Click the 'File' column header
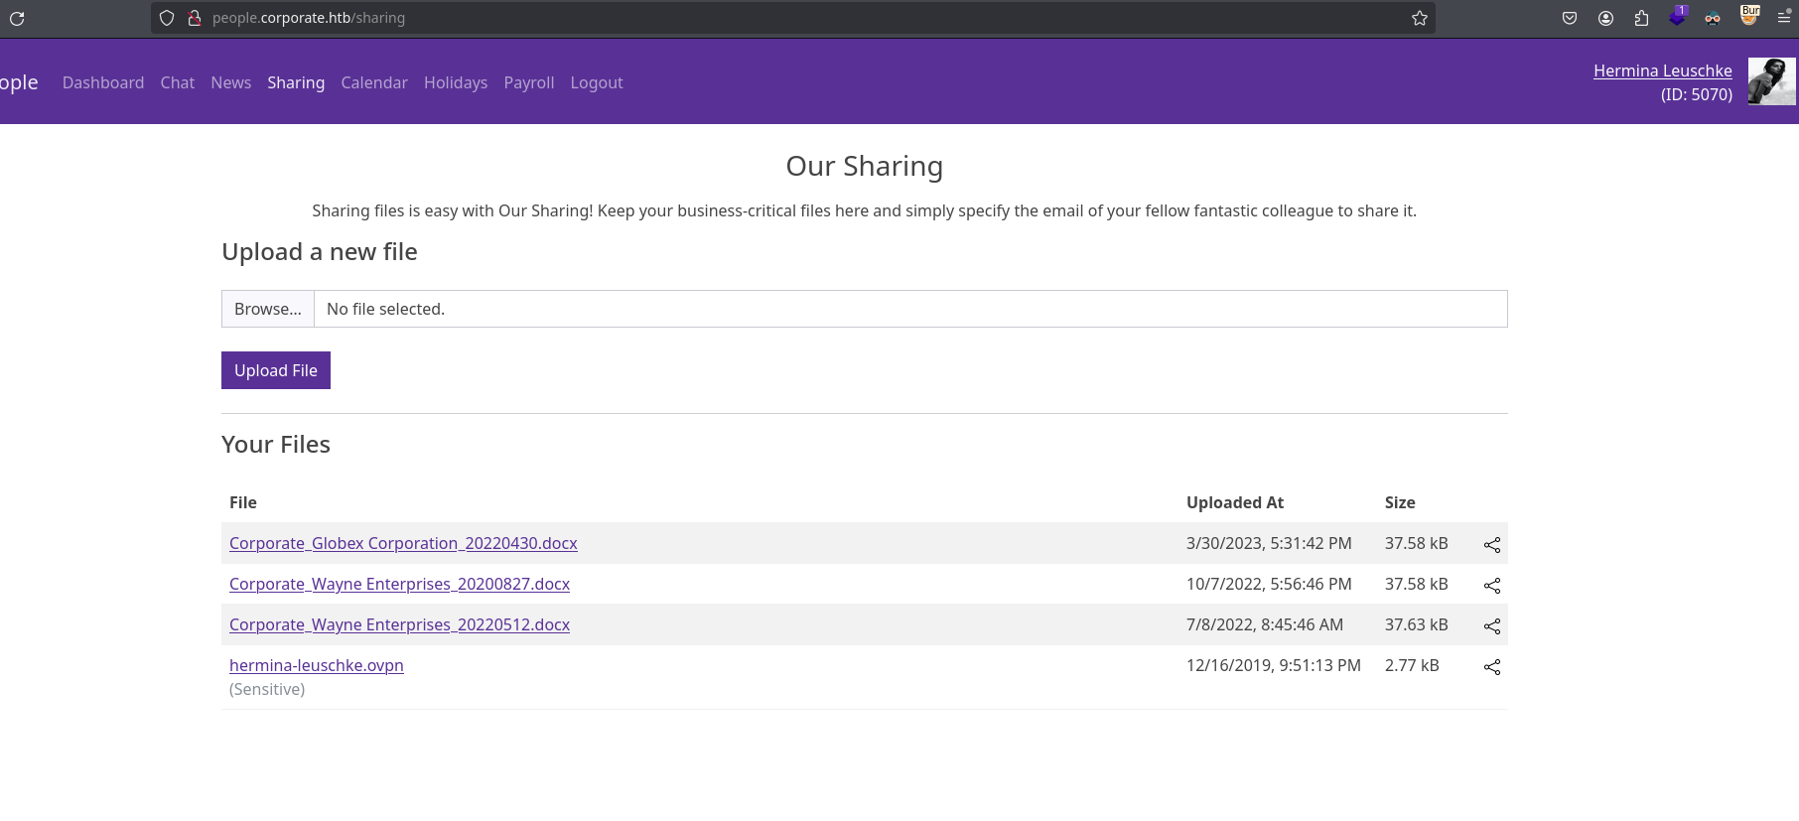This screenshot has width=1799, height=821. (x=243, y=502)
